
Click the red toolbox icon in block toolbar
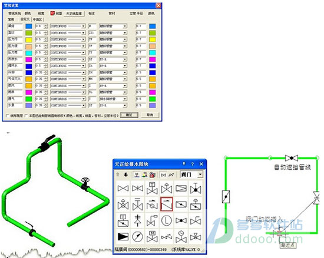point(153,175)
